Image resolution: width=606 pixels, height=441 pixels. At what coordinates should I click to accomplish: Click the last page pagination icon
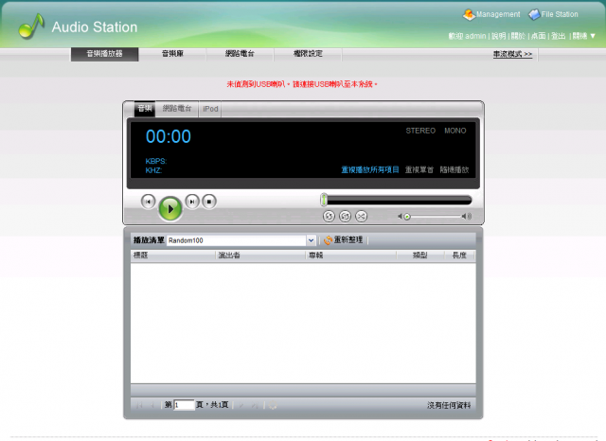[x=255, y=405]
